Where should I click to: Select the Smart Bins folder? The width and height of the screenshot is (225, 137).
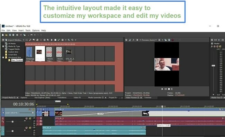tap(12, 55)
